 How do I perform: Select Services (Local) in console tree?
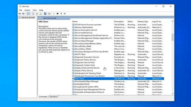(x=28, y=18)
